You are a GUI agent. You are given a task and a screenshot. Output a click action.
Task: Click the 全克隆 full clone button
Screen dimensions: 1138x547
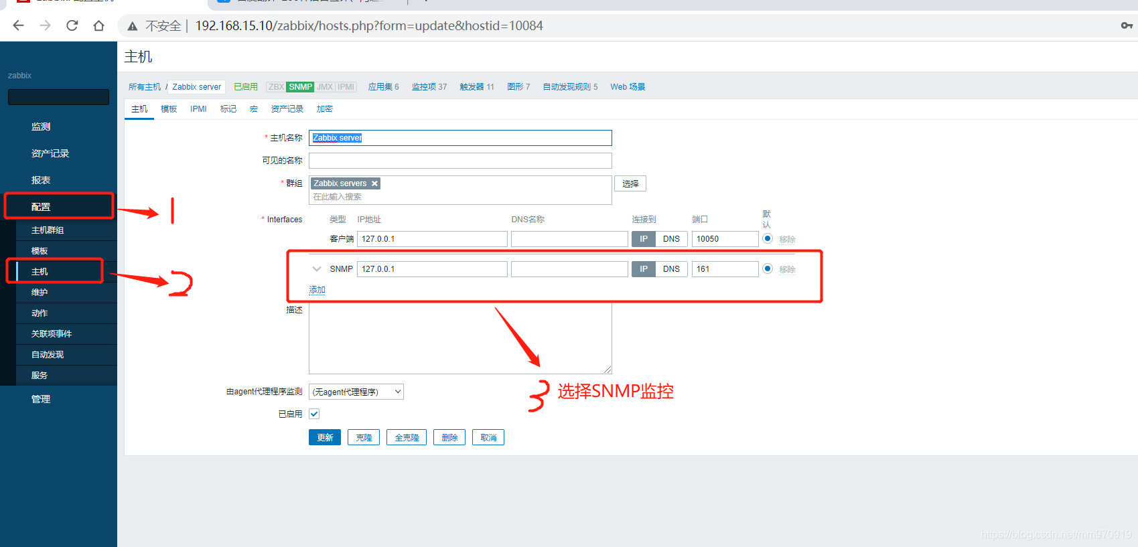(x=407, y=437)
